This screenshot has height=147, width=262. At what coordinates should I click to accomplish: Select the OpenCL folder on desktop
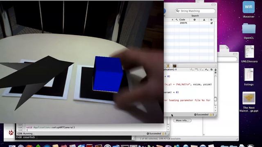click(248, 28)
